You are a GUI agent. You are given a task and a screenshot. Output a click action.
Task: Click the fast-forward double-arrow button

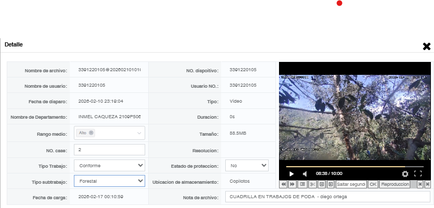292,184
